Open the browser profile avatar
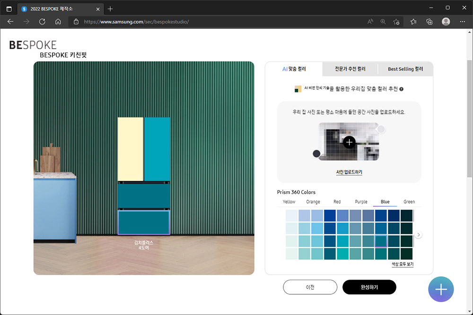 [x=446, y=22]
